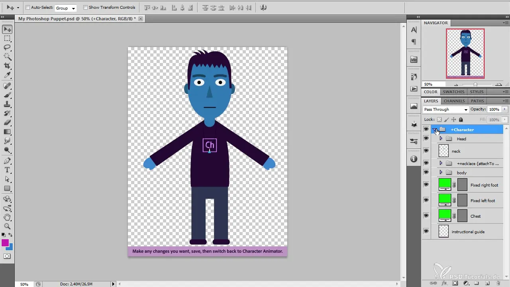
Task: Open the Pass Through blend mode dropdown
Action: tap(445, 110)
